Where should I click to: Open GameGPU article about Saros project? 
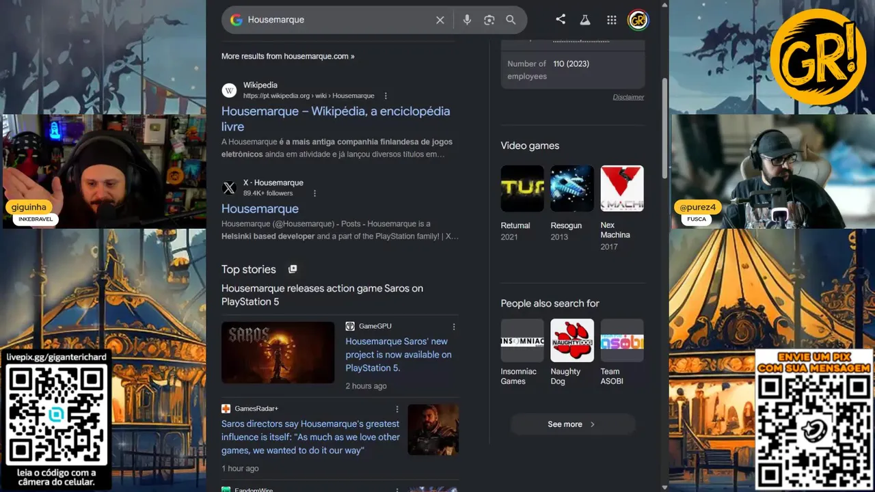click(x=399, y=355)
